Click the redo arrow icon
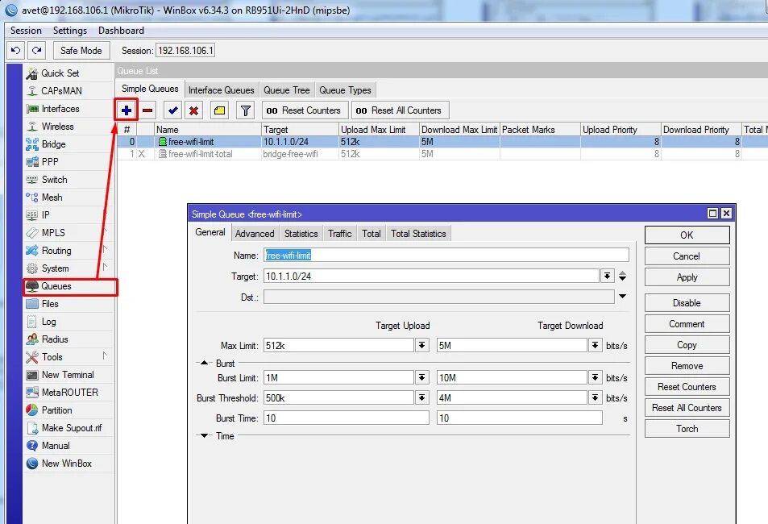Viewport: 768px width, 524px height. click(x=37, y=50)
